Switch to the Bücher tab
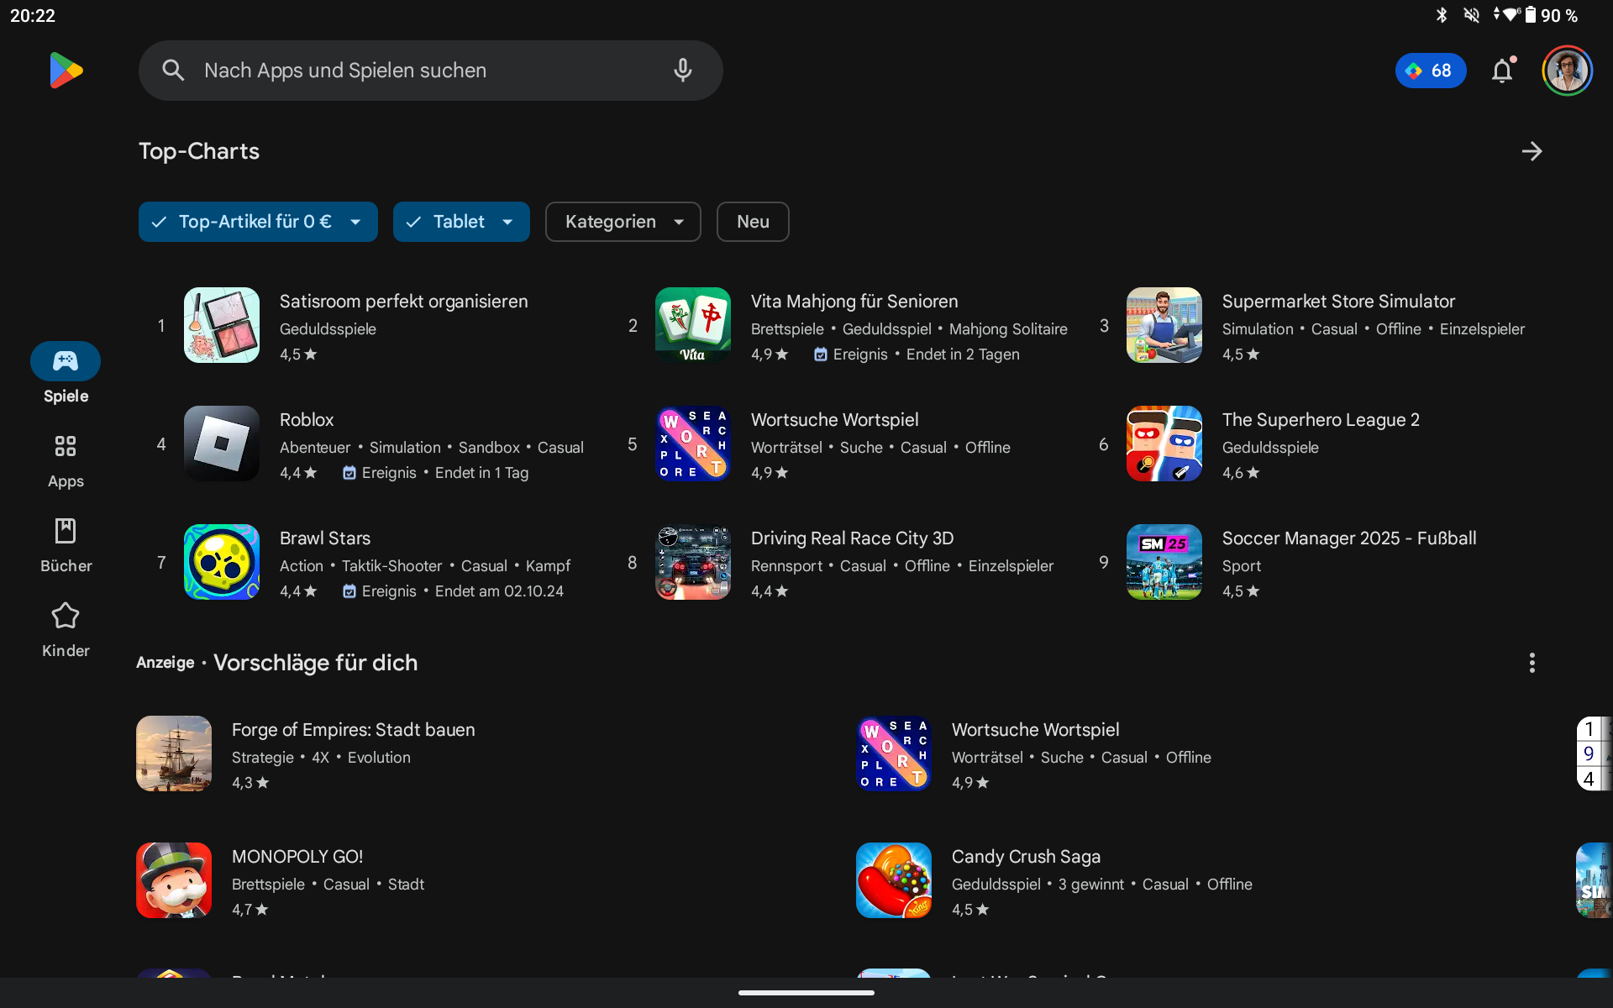This screenshot has height=1008, width=1613. coord(66,545)
